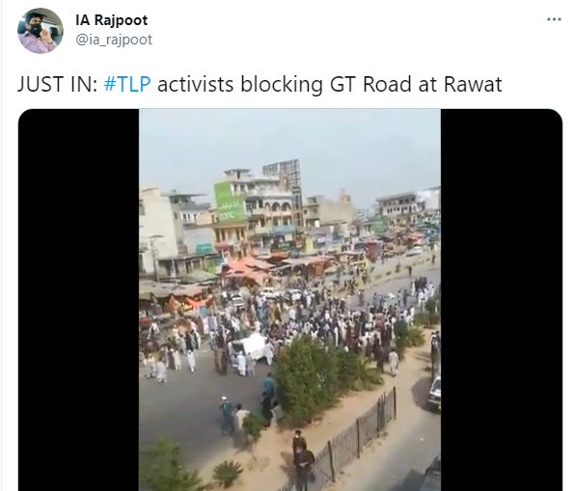The width and height of the screenshot is (574, 491).
Task: Open the @ia_rajpoot handle link
Action: [x=114, y=40]
